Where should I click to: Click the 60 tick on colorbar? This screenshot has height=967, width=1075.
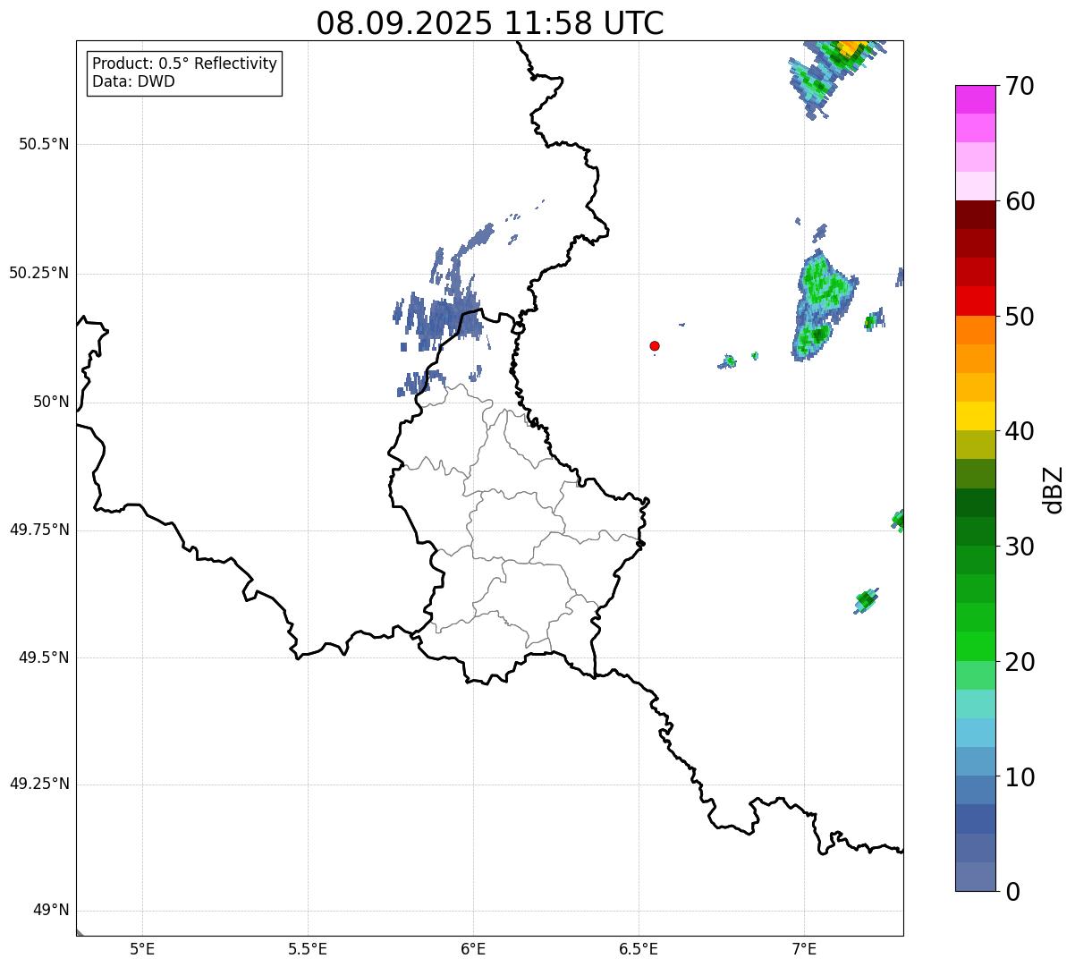point(1020,201)
